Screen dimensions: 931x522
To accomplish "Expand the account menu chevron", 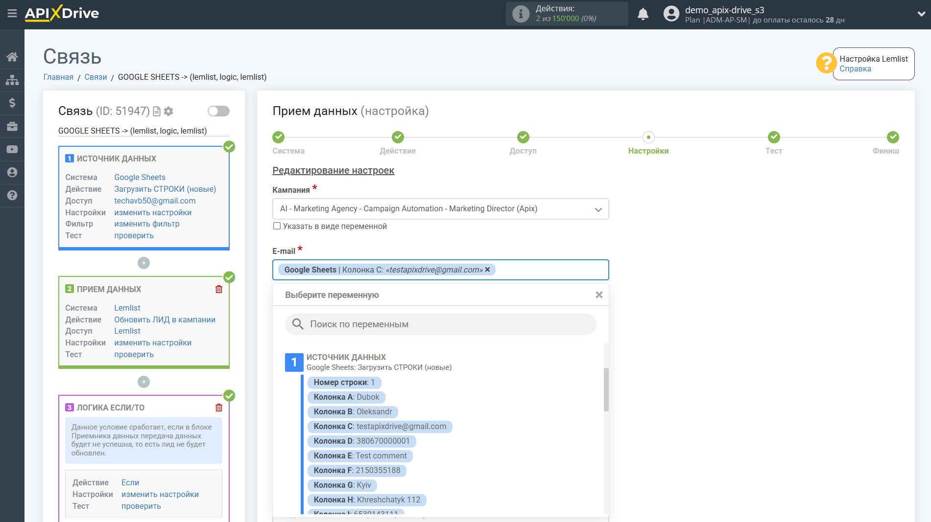I will [x=921, y=14].
